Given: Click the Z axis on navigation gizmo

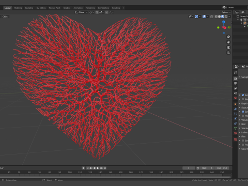Looking at the screenshot, I should point(224,22).
